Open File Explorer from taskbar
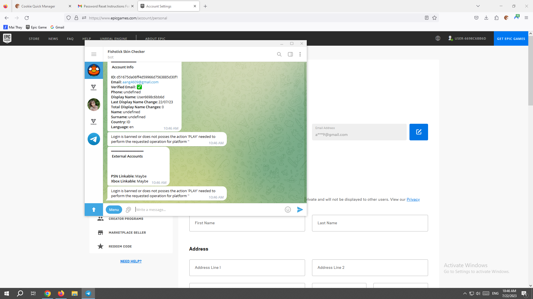The width and height of the screenshot is (533, 299). coord(74,293)
